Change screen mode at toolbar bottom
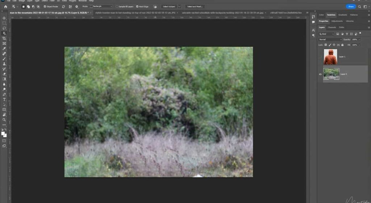This screenshot has height=203, width=371. pyautogui.click(x=4, y=146)
